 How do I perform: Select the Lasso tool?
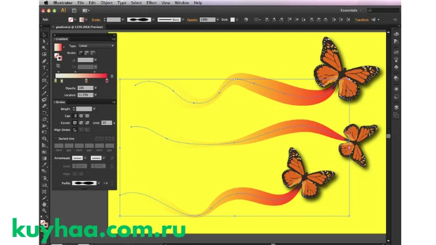(44, 54)
